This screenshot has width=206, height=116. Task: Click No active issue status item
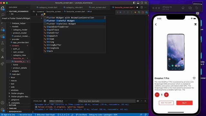(x=25, y=115)
